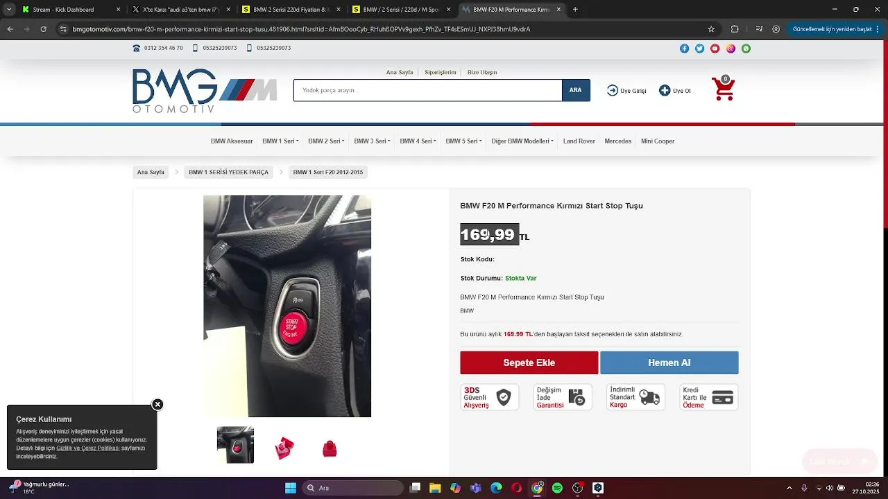Expand the BMW 4 Seri menu
This screenshot has width=888, height=499.
418,141
